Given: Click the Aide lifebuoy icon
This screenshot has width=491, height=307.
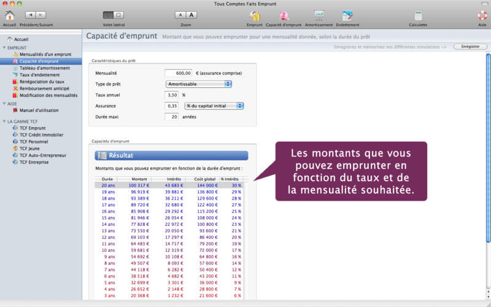Looking at the screenshot, I should (x=482, y=15).
